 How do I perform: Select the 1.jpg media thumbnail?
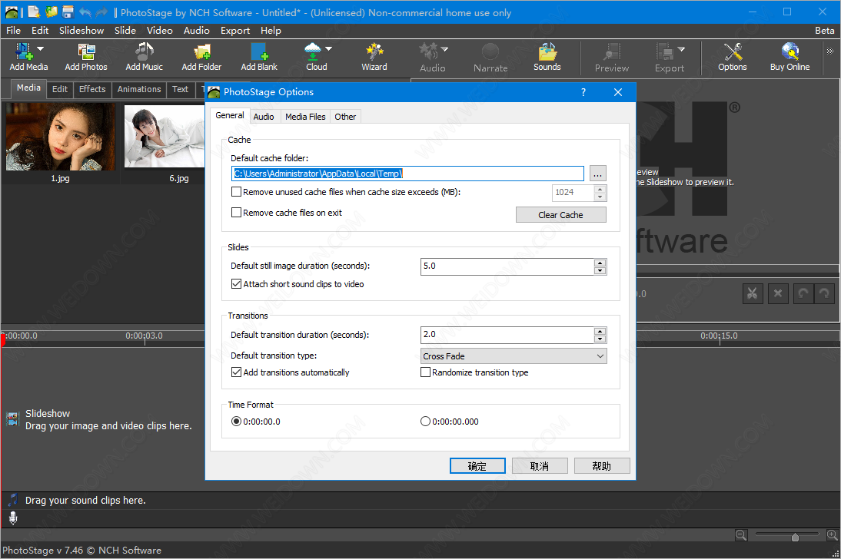pyautogui.click(x=60, y=137)
